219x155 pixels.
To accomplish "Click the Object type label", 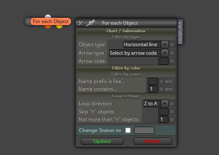I will pos(92,45).
